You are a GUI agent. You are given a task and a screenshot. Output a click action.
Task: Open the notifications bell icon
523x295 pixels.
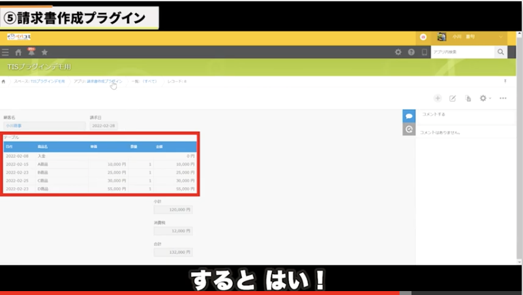click(x=31, y=52)
